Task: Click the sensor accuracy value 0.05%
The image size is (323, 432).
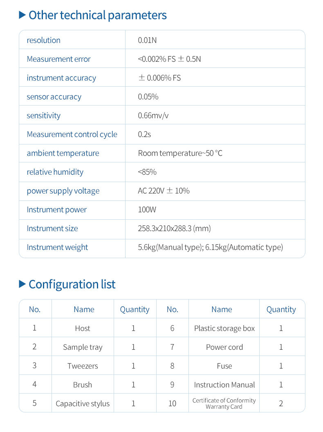Action: click(x=148, y=97)
